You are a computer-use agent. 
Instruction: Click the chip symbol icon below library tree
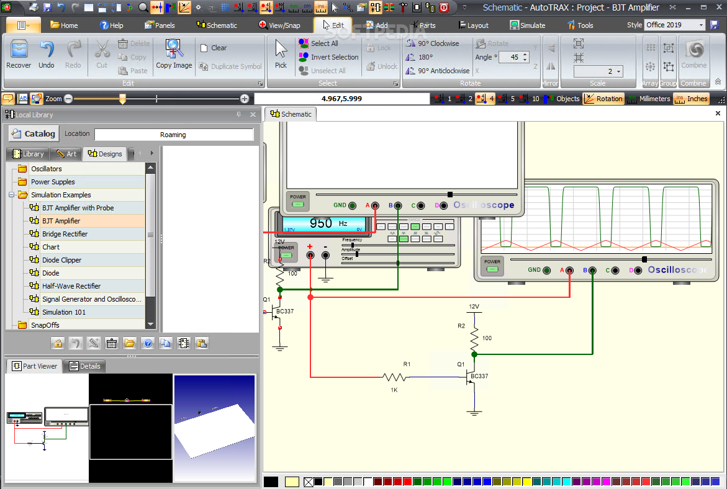click(x=184, y=343)
